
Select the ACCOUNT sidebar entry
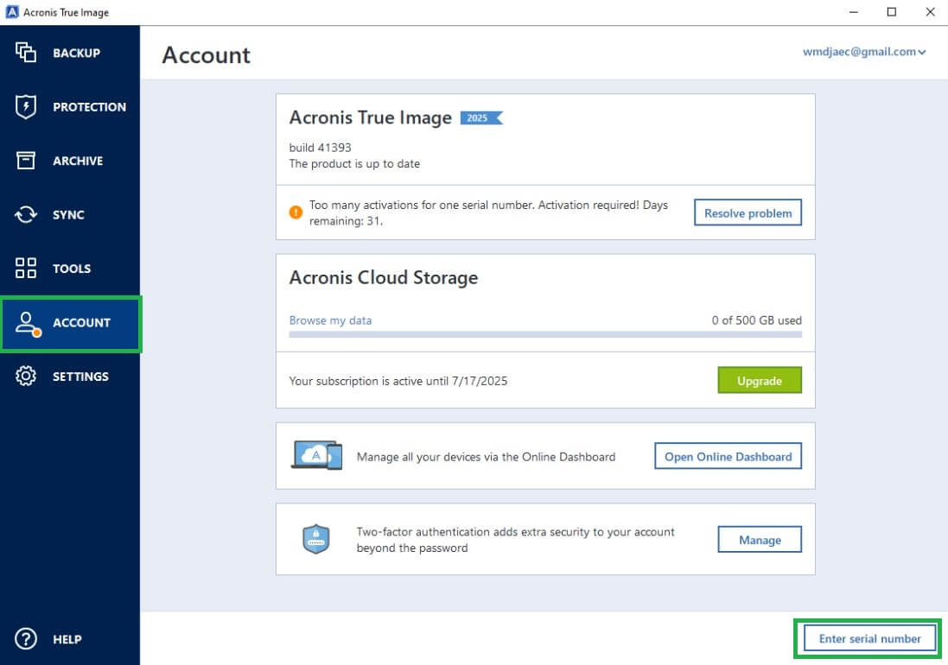(72, 323)
